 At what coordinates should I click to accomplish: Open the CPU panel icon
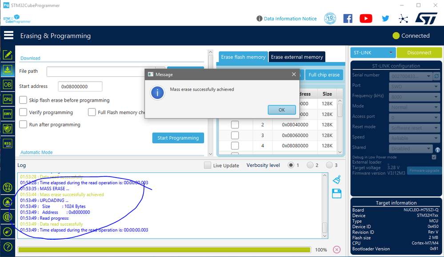click(8, 99)
